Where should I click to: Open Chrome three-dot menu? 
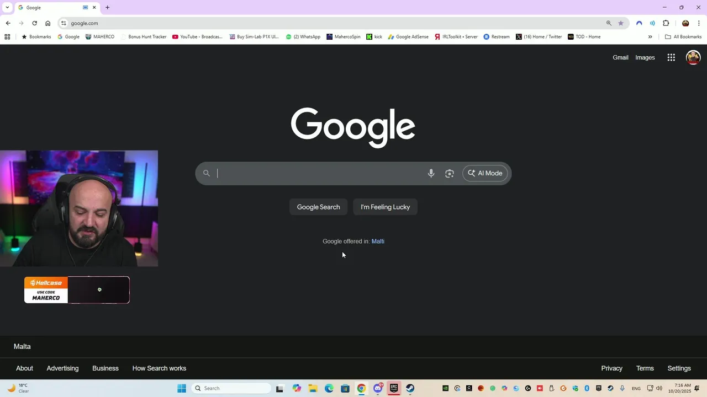699,23
